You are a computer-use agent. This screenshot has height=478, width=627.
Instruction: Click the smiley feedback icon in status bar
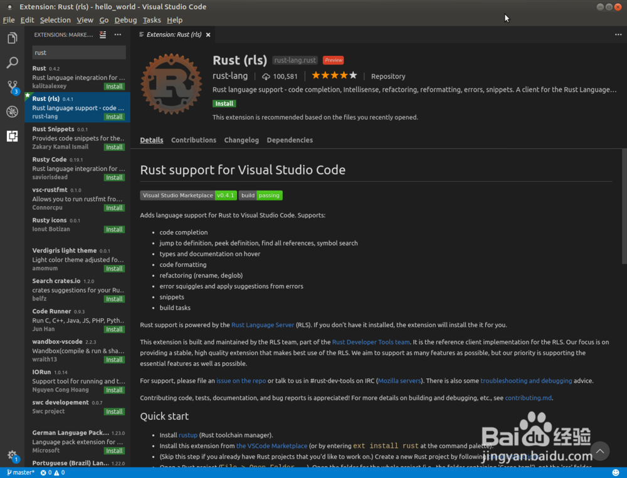(x=616, y=473)
